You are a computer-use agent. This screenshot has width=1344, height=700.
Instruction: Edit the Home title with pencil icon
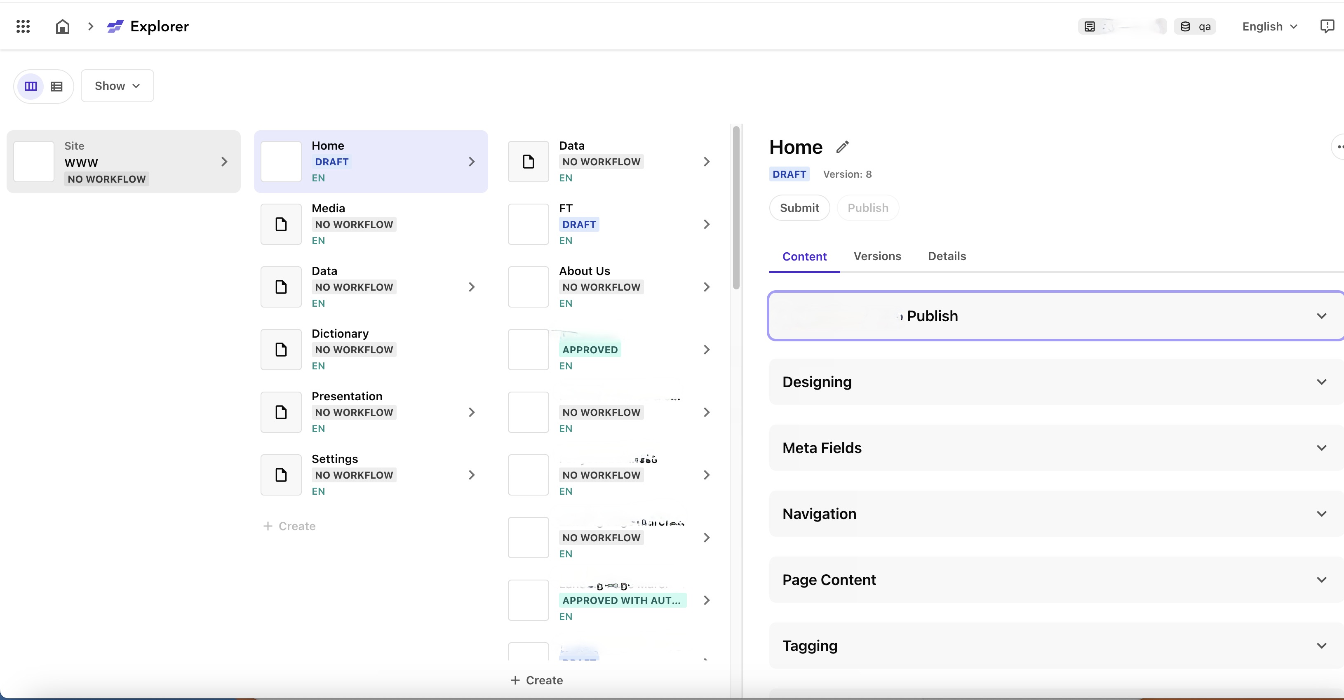tap(842, 147)
